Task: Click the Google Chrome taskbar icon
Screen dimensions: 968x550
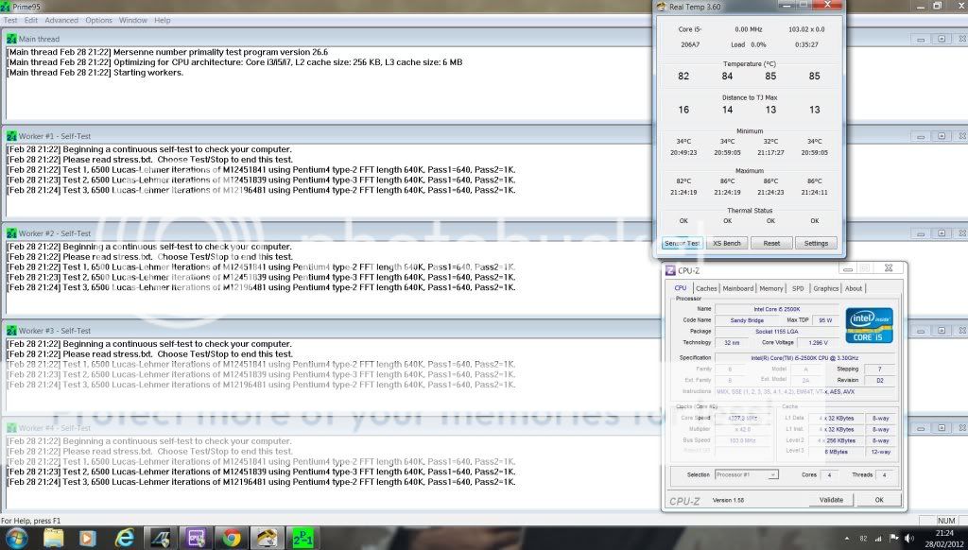Action: (x=232, y=538)
